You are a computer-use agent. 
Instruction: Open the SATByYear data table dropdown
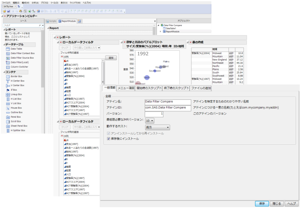pos(10,7)
